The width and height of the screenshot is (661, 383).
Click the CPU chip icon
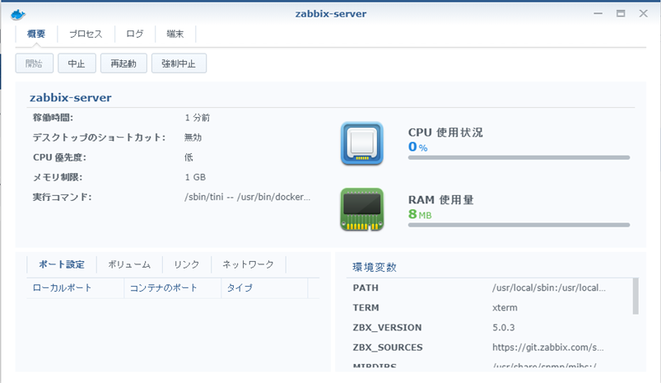click(x=361, y=143)
